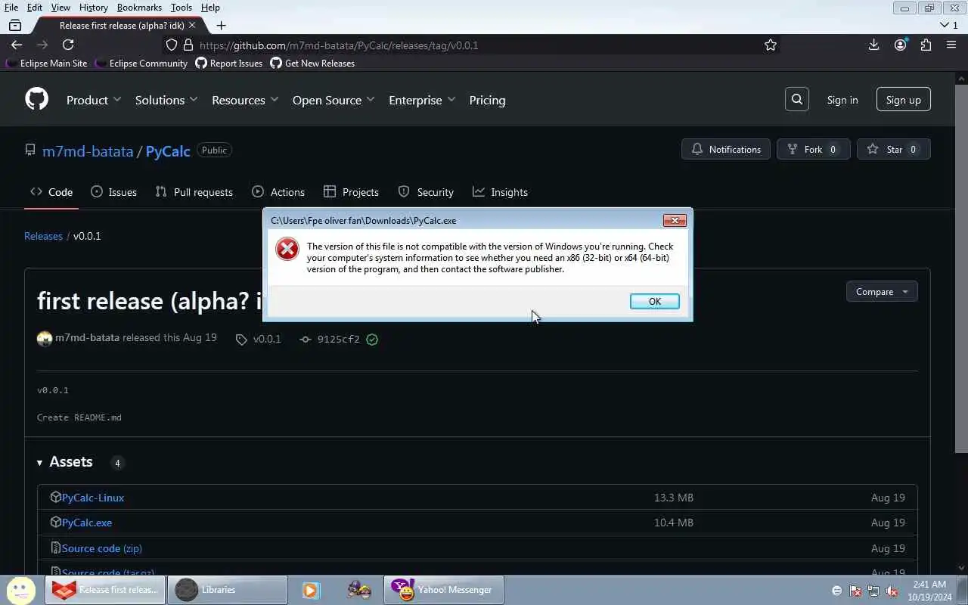Click the green commit status check icon
The width and height of the screenshot is (968, 605).
click(x=372, y=339)
